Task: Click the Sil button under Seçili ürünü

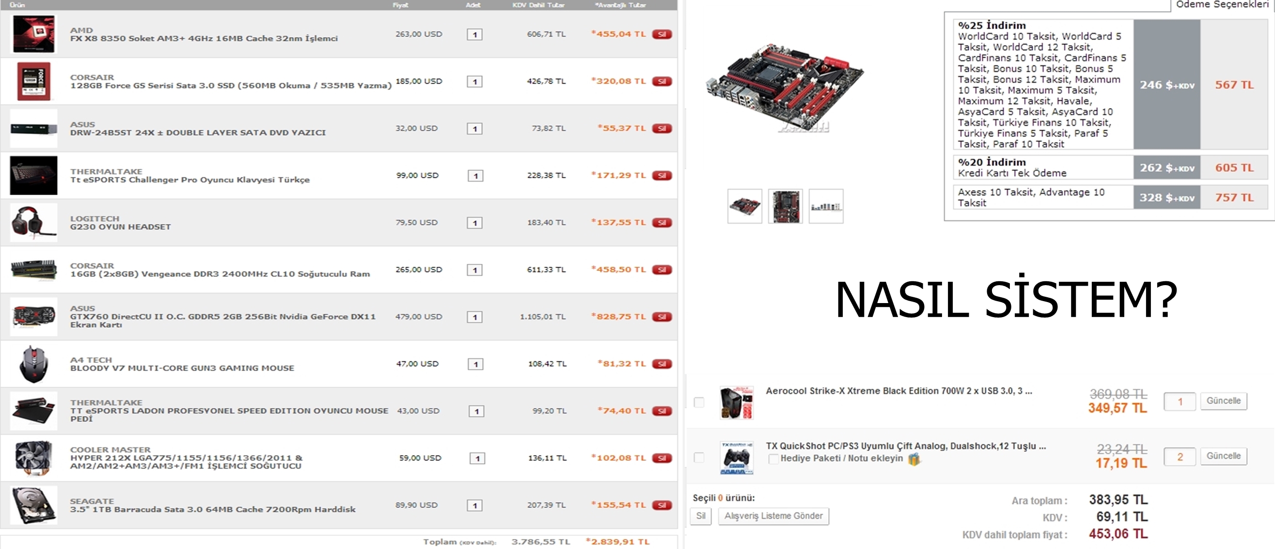Action: click(701, 516)
